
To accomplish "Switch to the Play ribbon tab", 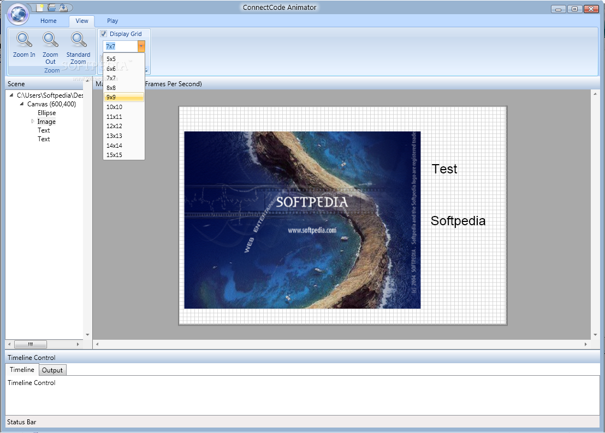I will coord(112,21).
